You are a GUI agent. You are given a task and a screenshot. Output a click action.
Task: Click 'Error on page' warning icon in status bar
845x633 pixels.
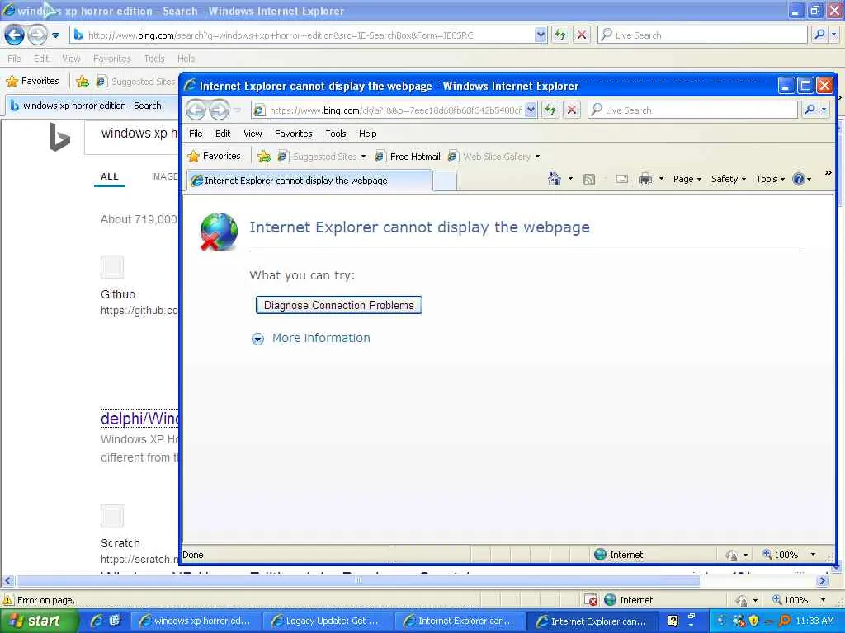click(x=8, y=600)
